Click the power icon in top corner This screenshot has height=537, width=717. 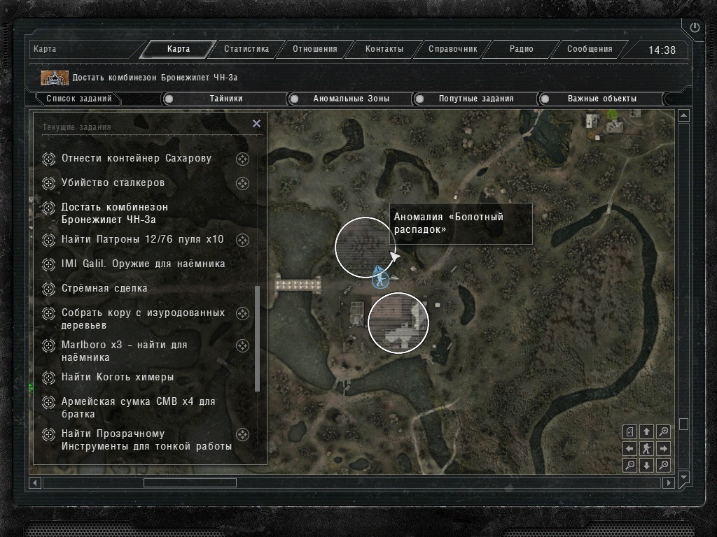click(695, 27)
